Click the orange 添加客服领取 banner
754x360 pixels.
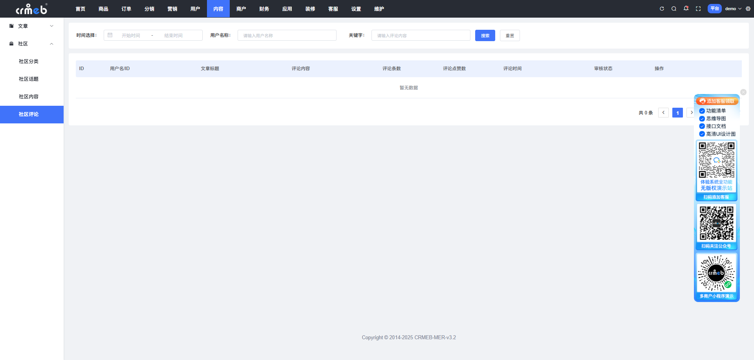717,101
